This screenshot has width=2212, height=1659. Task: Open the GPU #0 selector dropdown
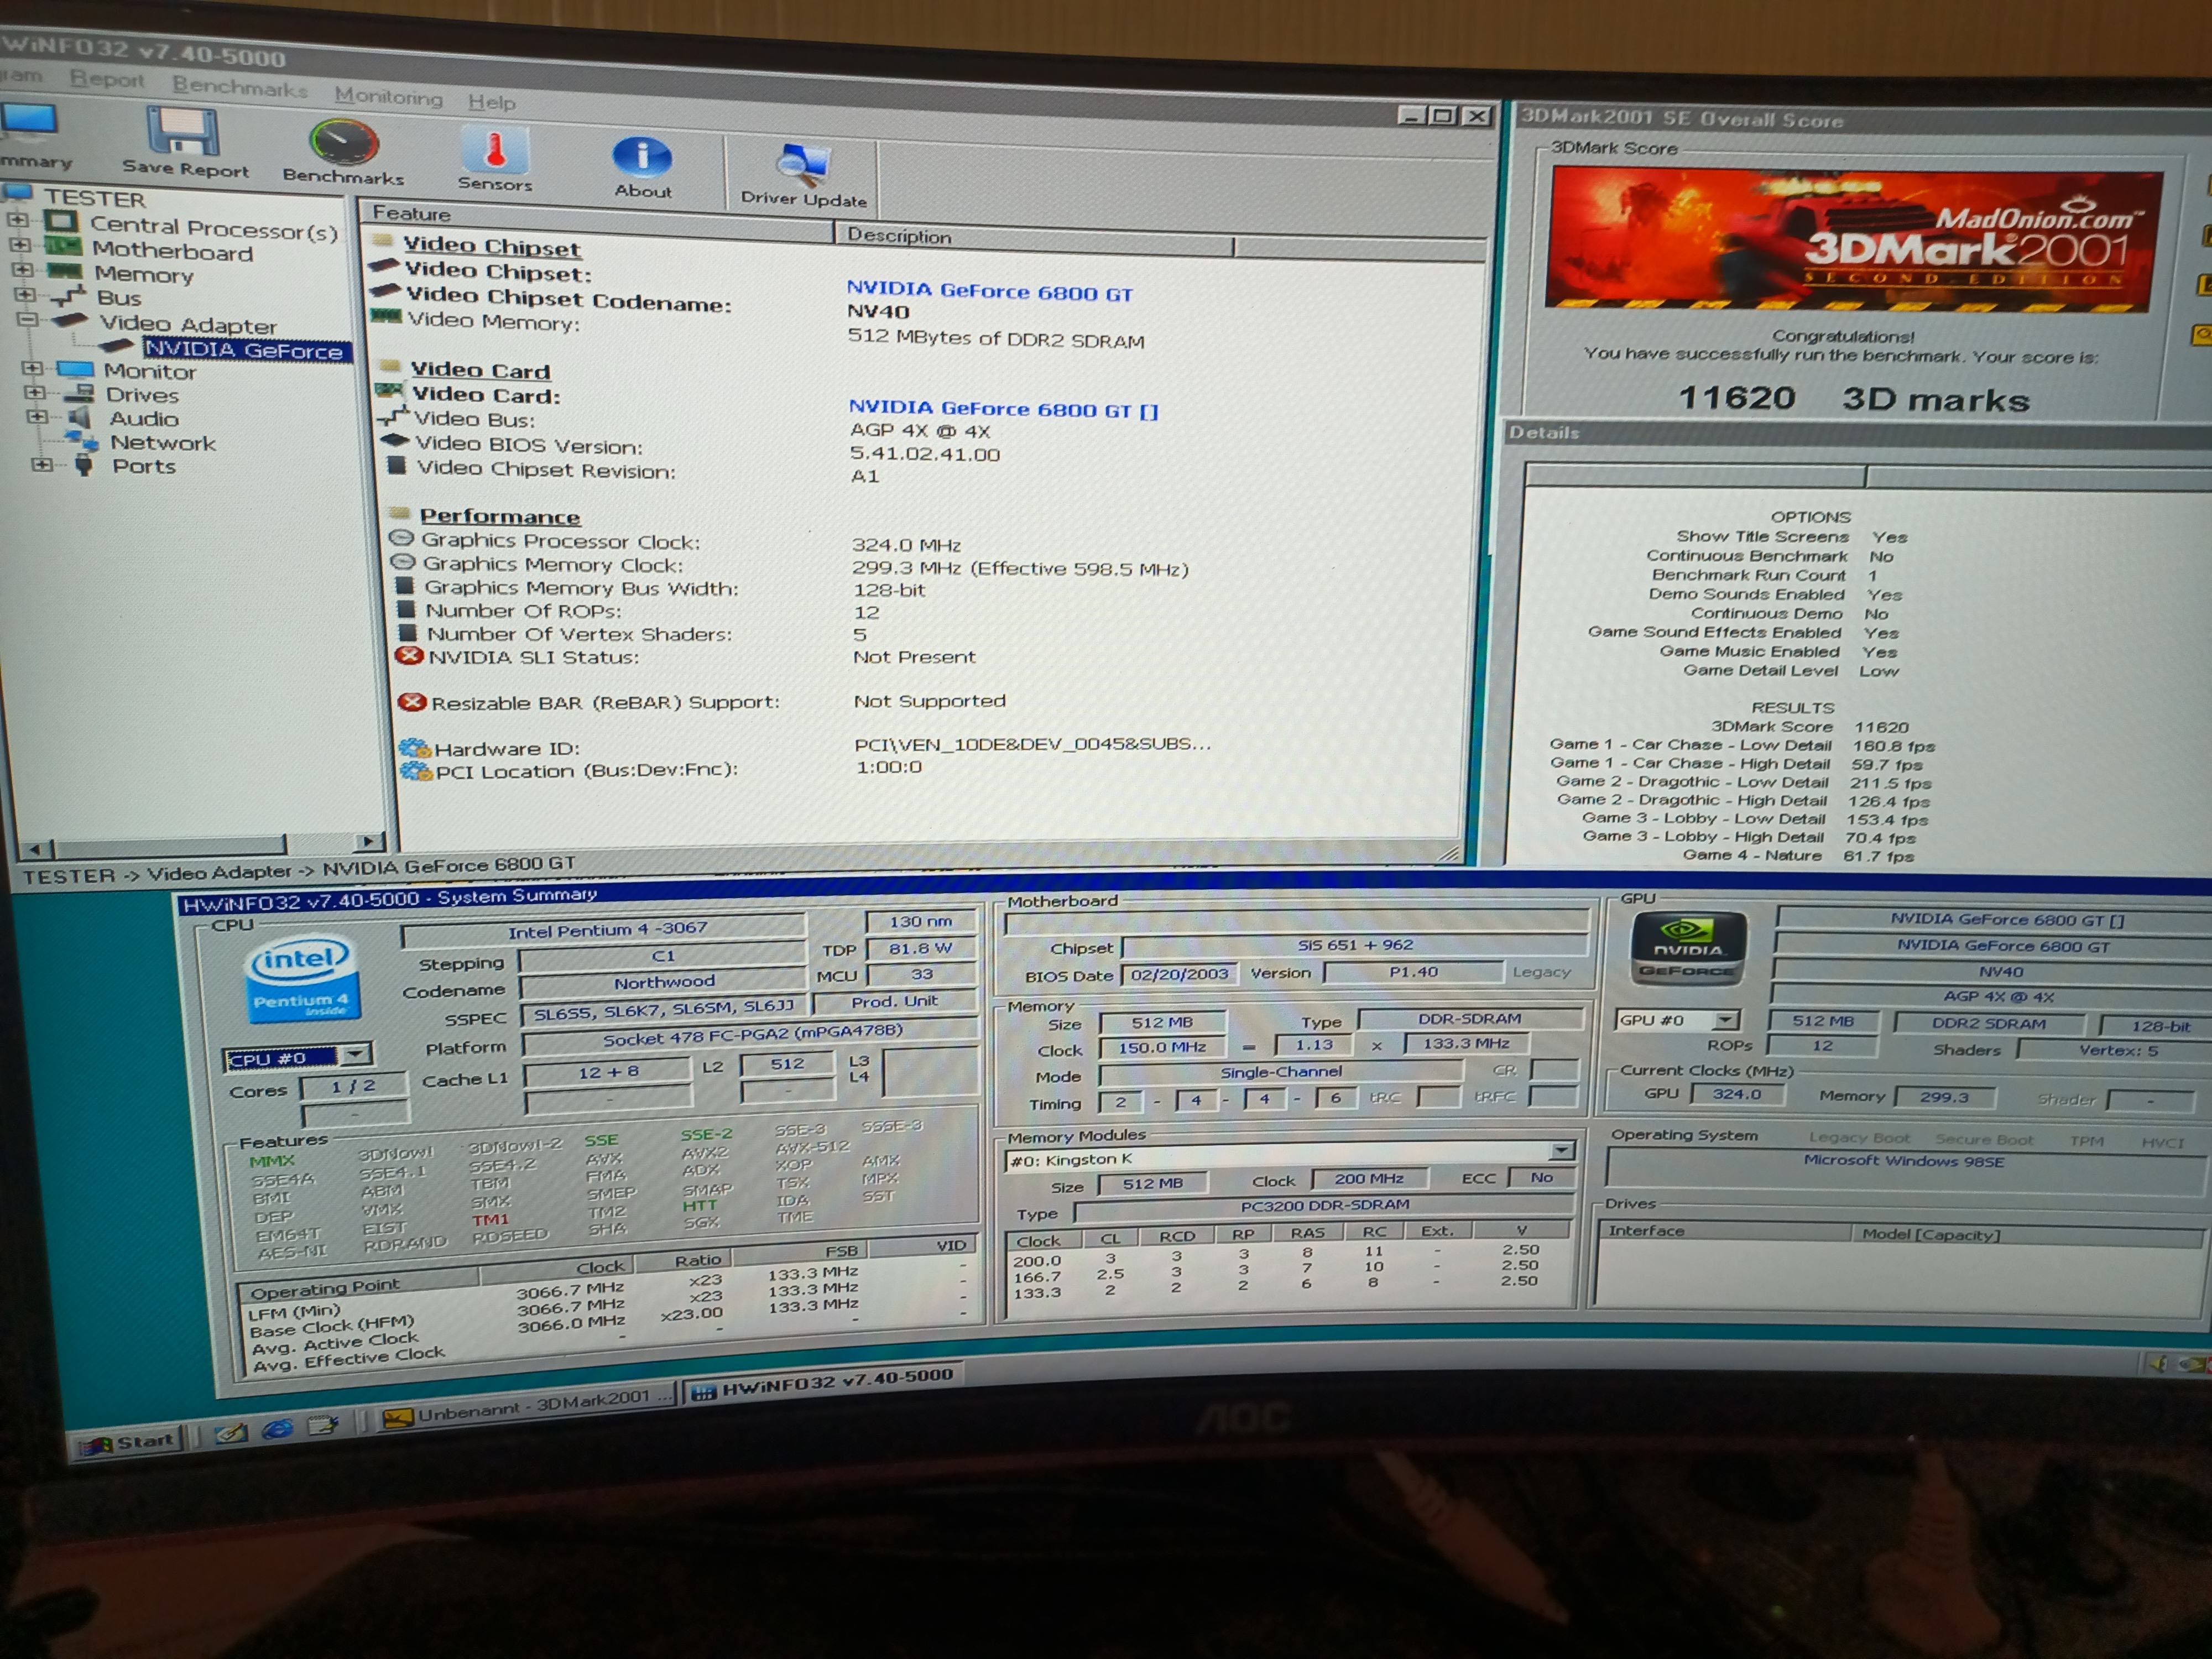click(1725, 1020)
